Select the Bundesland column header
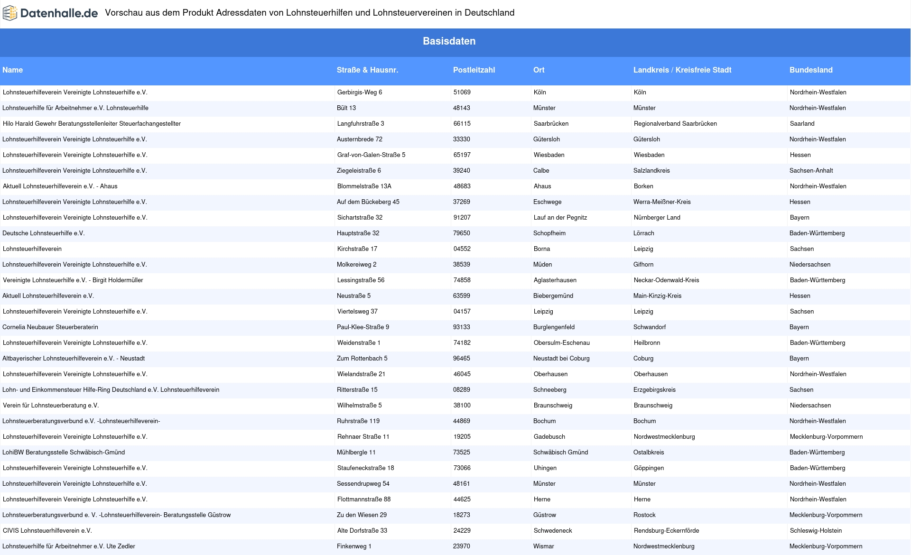Image resolution: width=911 pixels, height=555 pixels. (811, 70)
